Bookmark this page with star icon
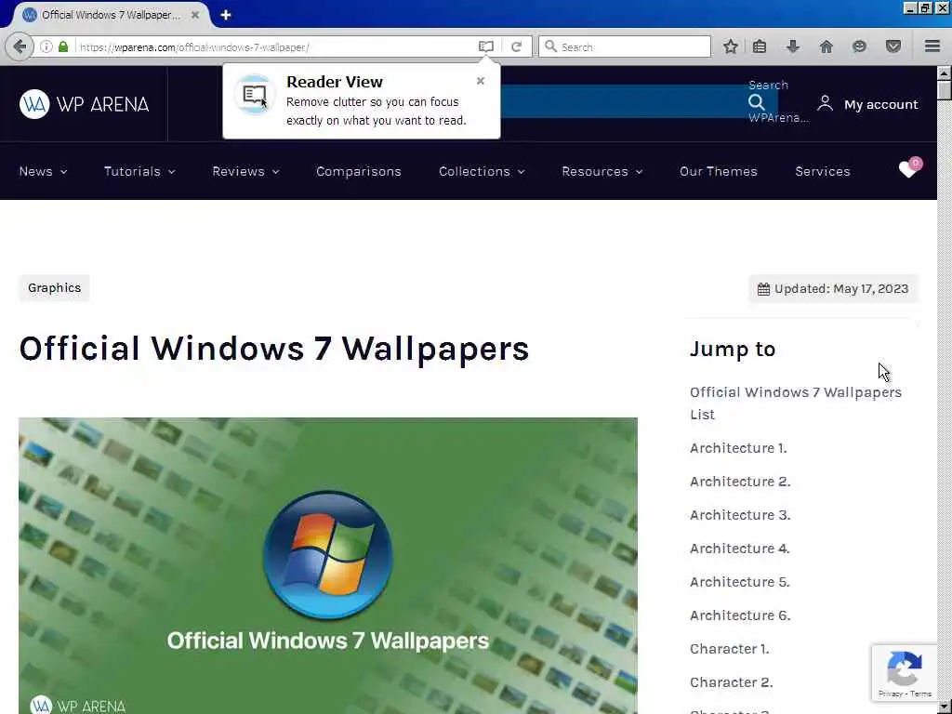Viewport: 952px width, 714px height. [731, 46]
